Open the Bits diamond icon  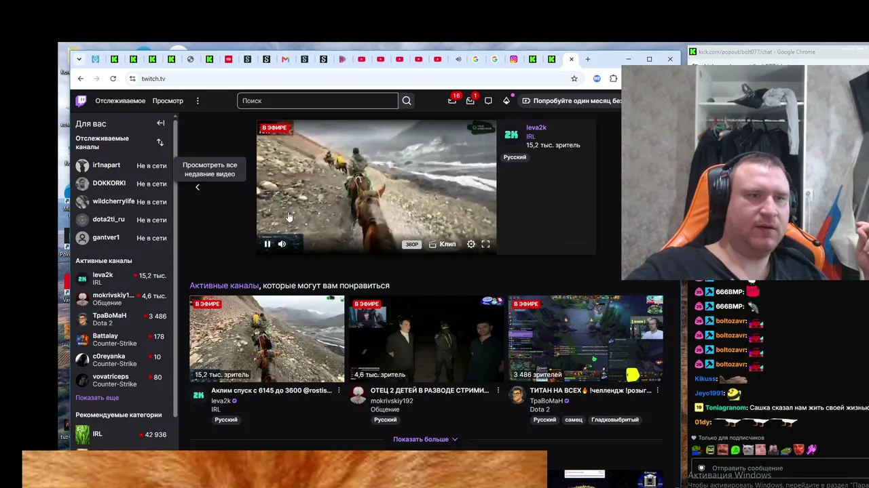pyautogui.click(x=506, y=101)
